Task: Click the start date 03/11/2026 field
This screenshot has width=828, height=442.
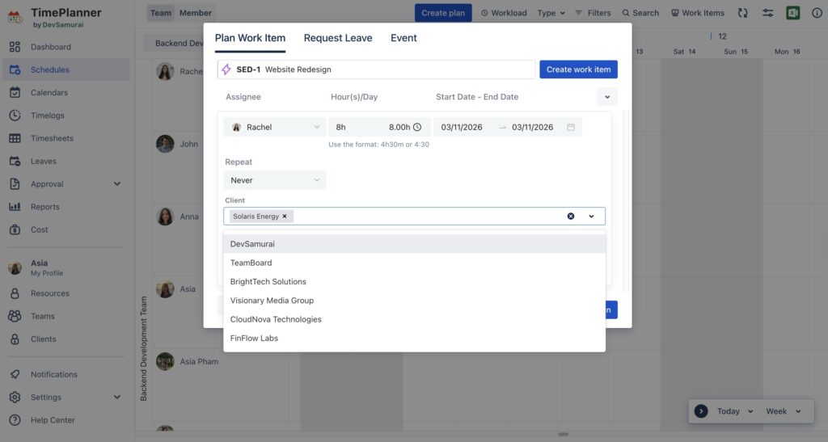Action: click(462, 127)
